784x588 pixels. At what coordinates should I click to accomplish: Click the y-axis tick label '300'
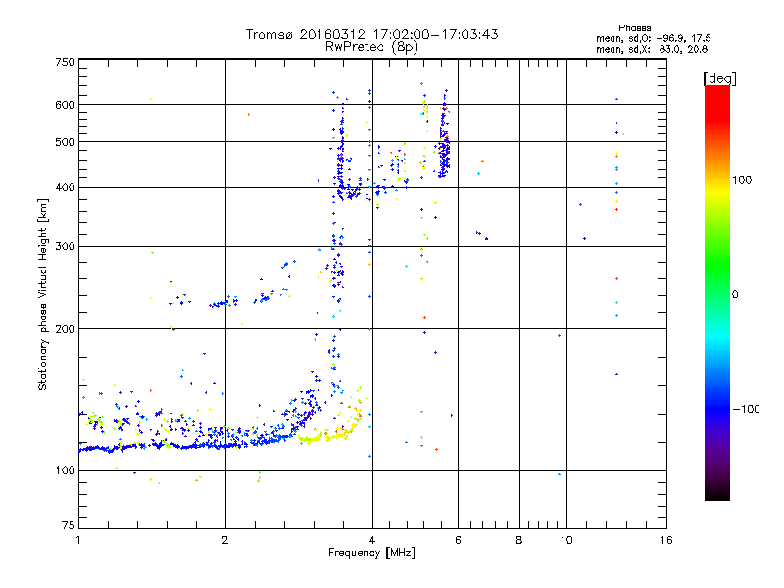[65, 247]
